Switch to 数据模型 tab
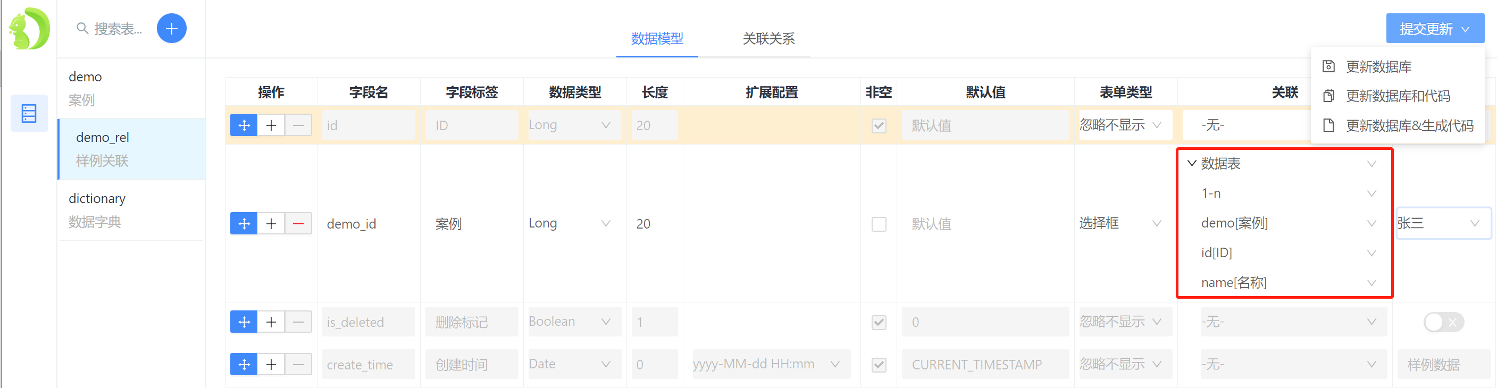This screenshot has width=1497, height=388. 657,38
